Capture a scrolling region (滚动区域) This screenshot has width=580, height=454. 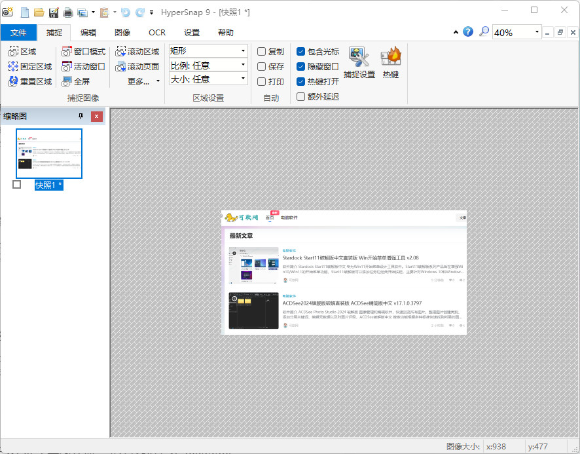coord(137,52)
